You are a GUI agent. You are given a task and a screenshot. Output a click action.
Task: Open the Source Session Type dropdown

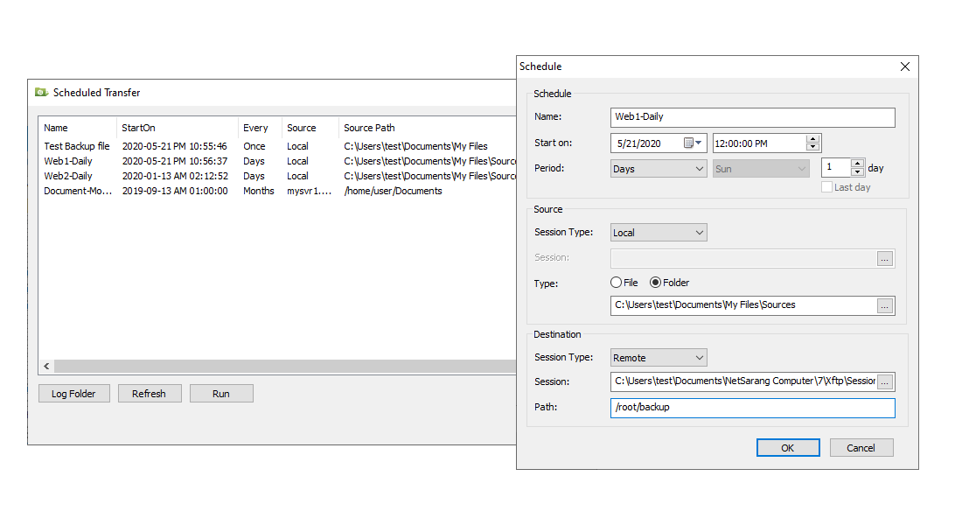tap(659, 233)
